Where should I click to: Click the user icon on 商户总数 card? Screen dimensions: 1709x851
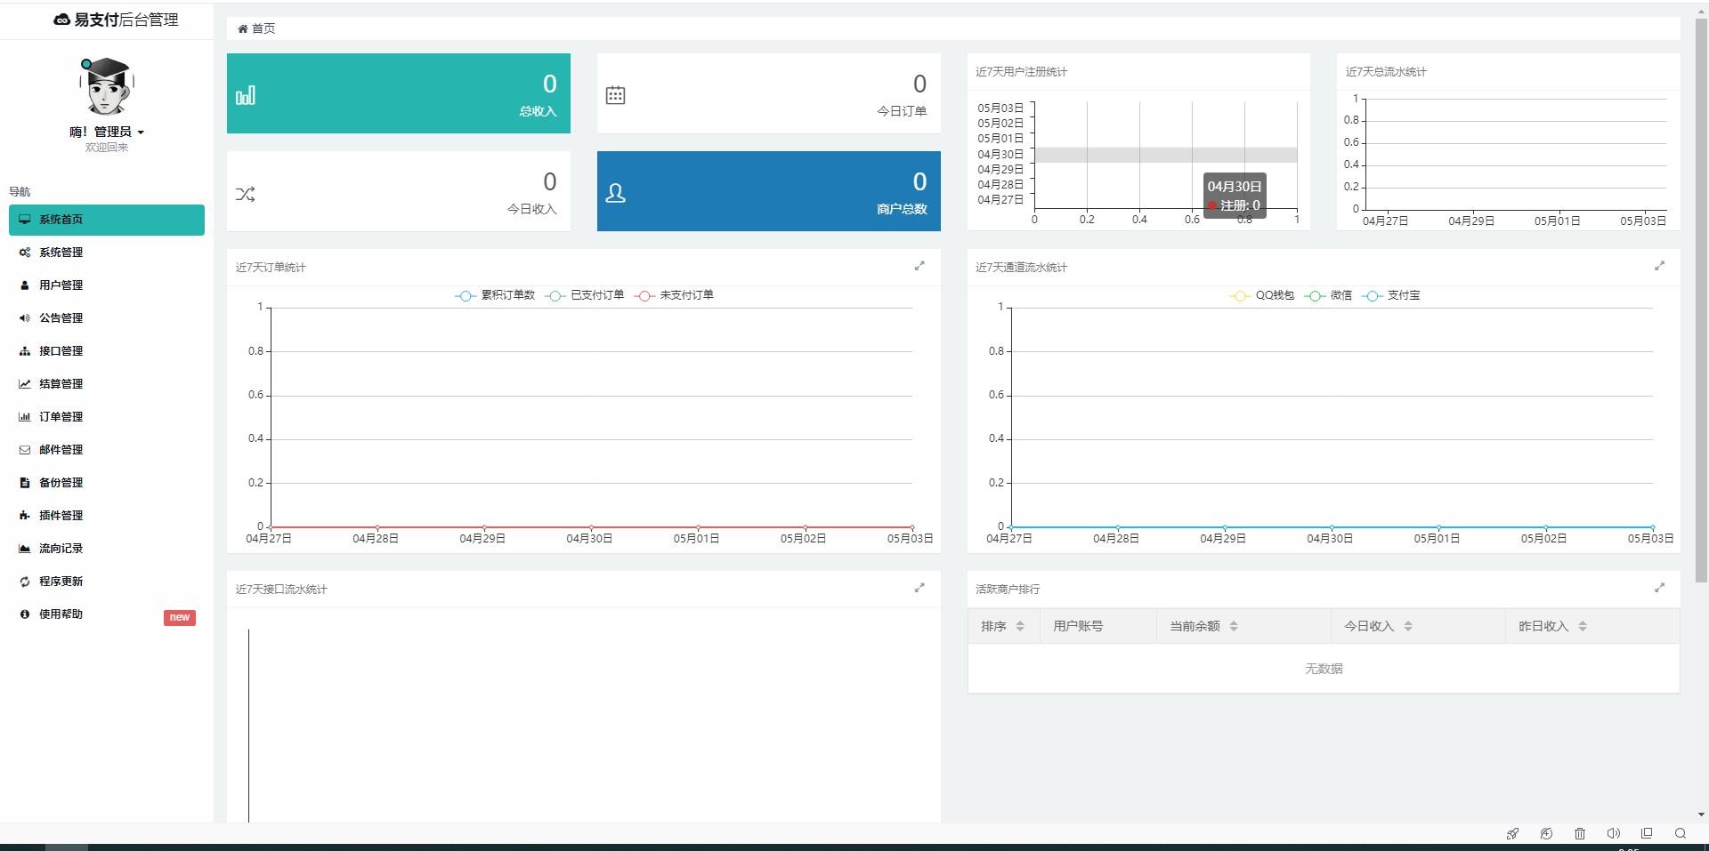[x=615, y=193]
